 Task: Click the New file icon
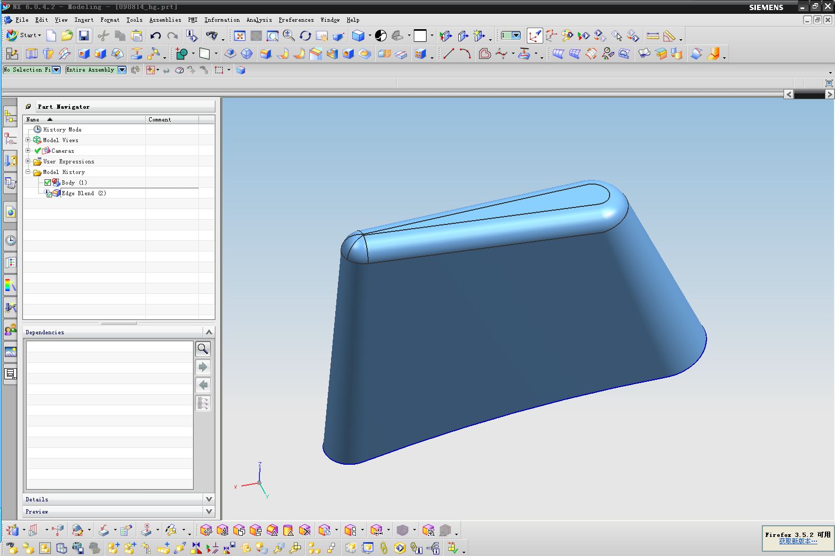click(51, 36)
